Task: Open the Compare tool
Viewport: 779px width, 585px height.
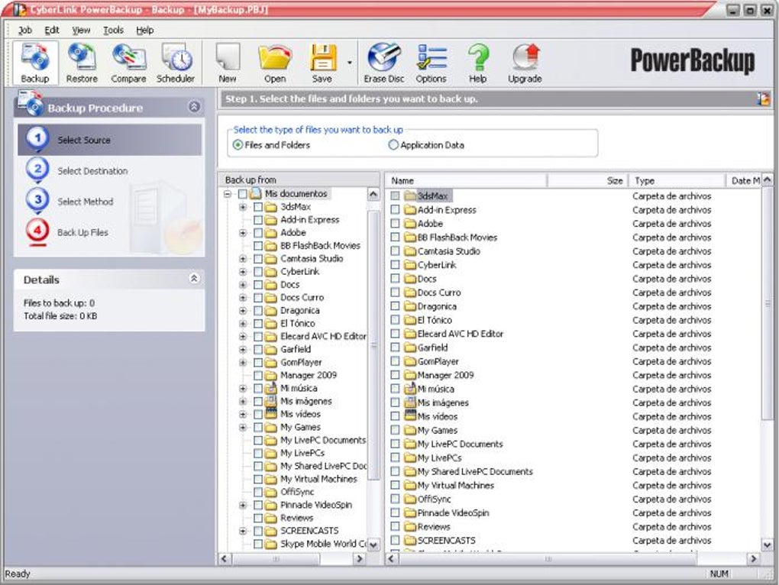Action: [128, 63]
